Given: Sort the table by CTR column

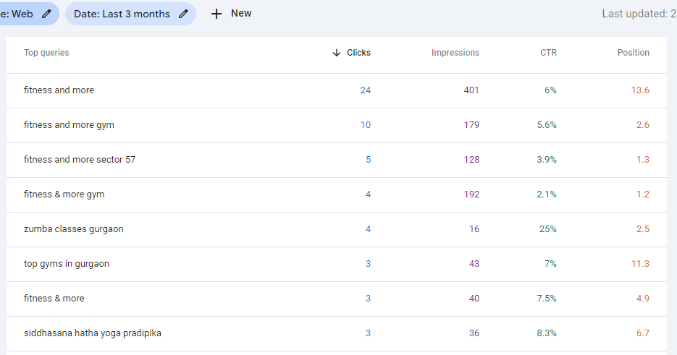Looking at the screenshot, I should pos(548,53).
